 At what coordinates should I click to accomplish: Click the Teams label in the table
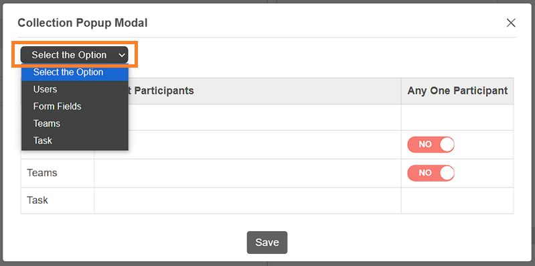(x=42, y=173)
